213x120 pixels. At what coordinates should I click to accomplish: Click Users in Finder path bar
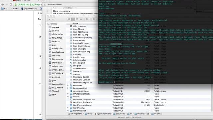click(88, 114)
